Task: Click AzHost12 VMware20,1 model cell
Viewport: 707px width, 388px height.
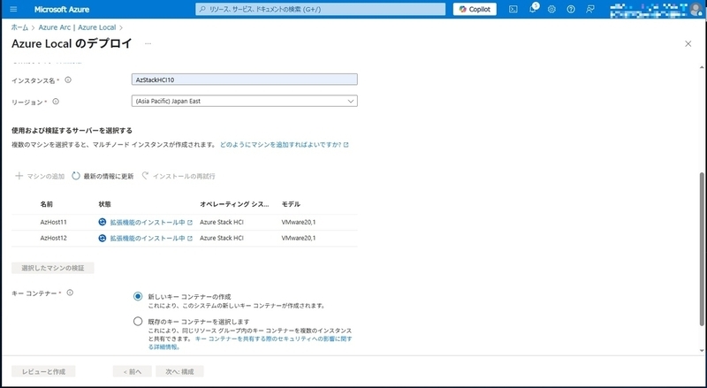Action: [299, 238]
